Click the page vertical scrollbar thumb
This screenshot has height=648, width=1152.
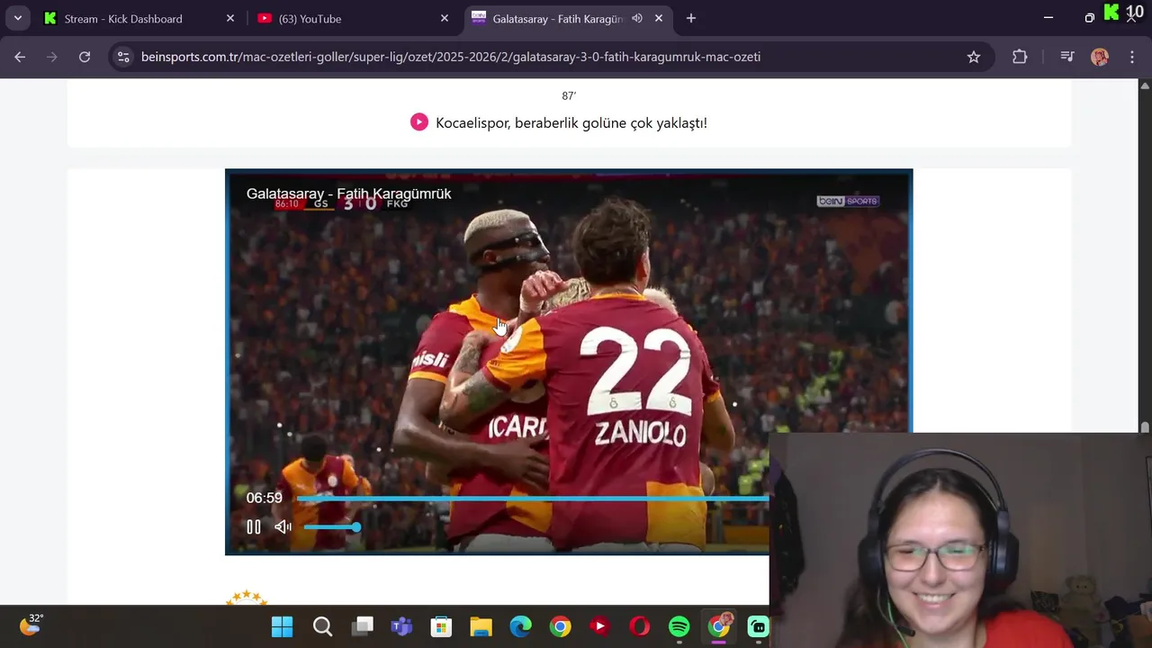(1145, 427)
